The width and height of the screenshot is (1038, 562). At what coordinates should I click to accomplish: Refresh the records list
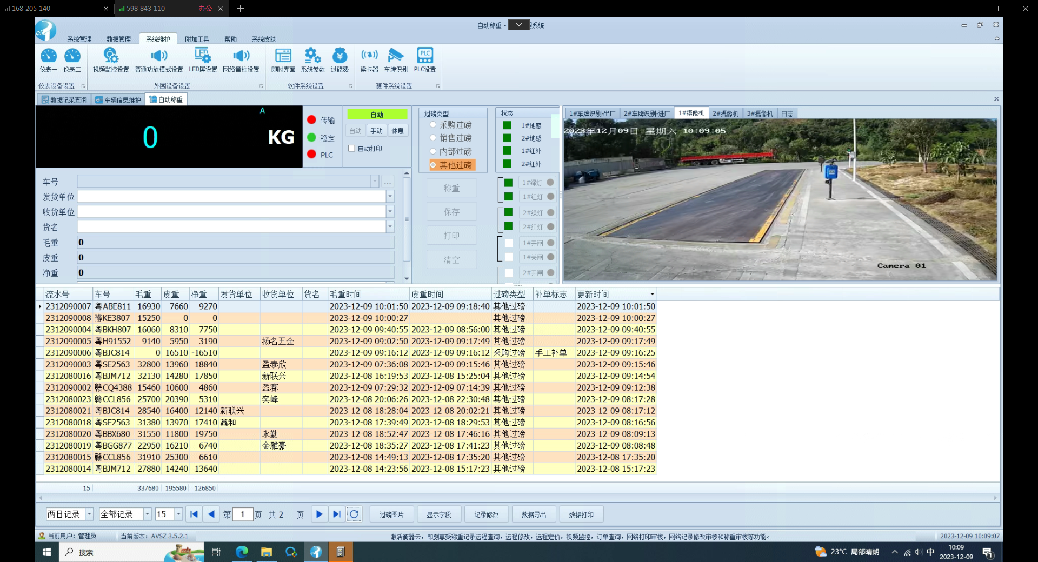[354, 514]
